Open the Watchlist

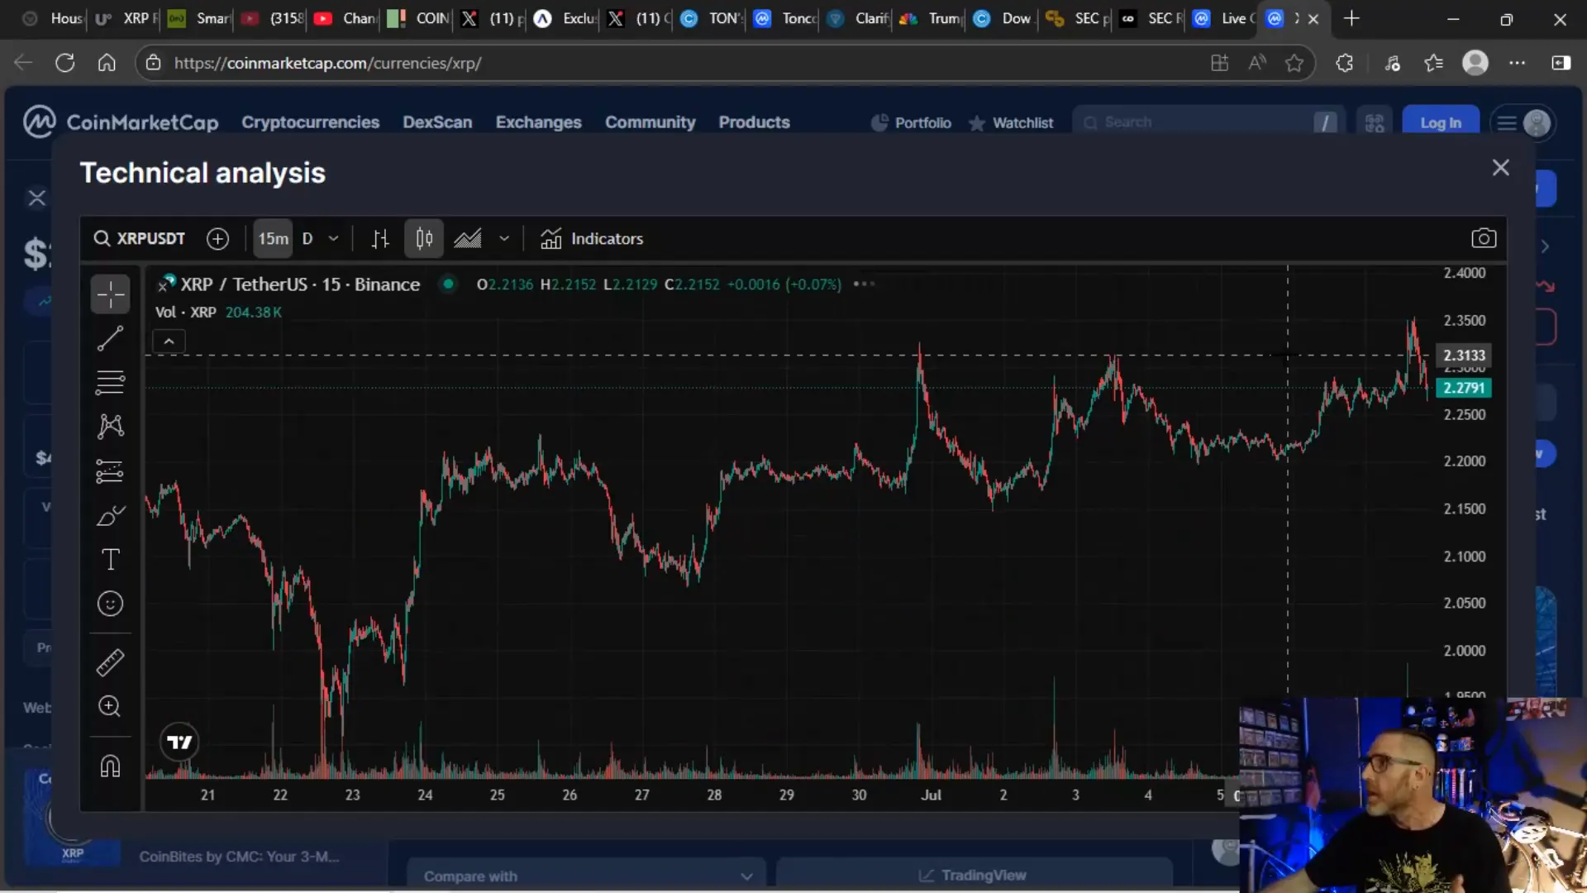point(1011,122)
